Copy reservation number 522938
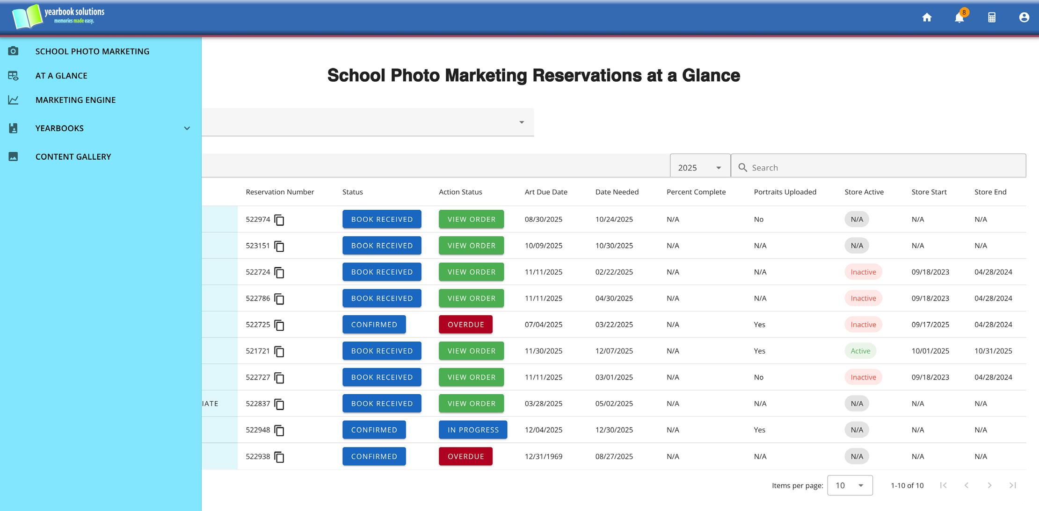 click(x=279, y=457)
